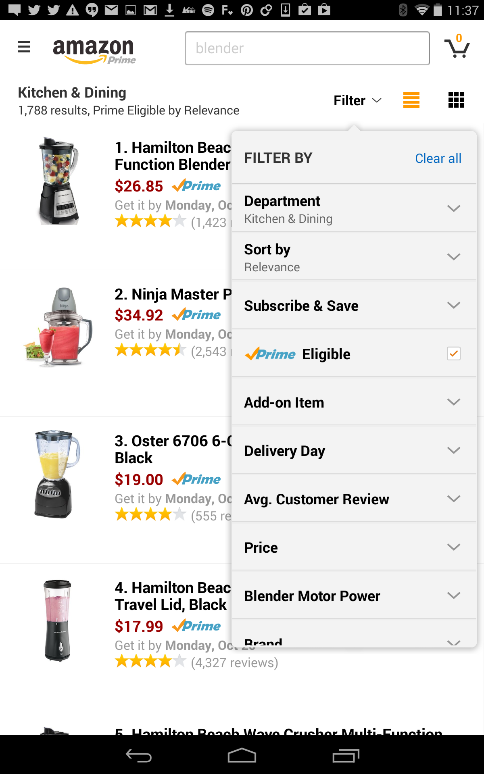Tap the blender search field
The width and height of the screenshot is (484, 774).
click(x=307, y=48)
